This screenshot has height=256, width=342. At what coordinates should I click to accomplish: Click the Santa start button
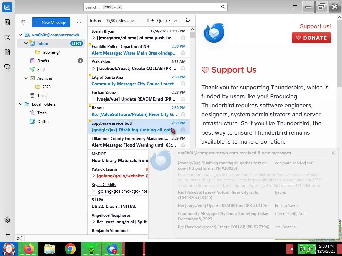[x=9, y=249]
